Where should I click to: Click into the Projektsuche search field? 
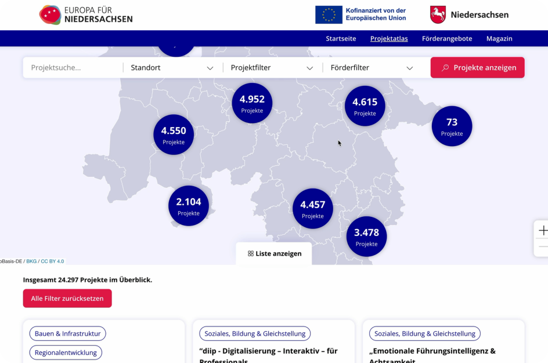[73, 68]
